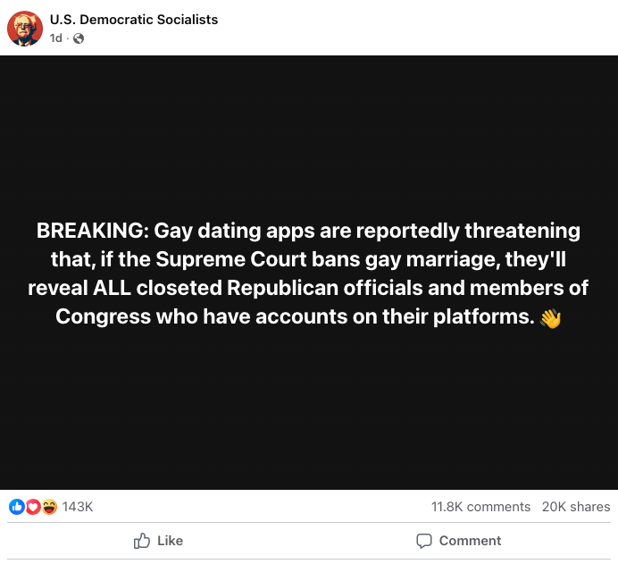Click the globe public audience icon

(79, 38)
